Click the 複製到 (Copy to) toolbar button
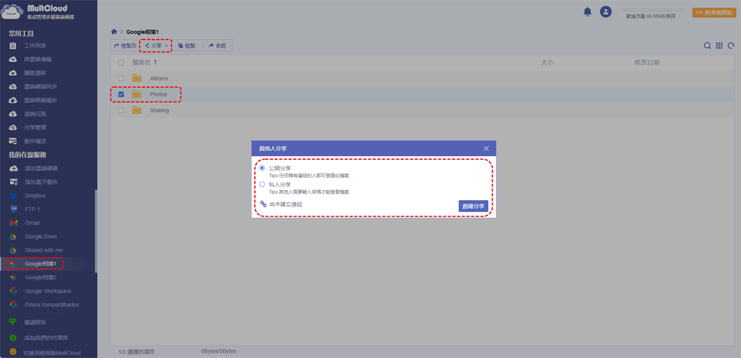This screenshot has width=741, height=358. [x=125, y=46]
